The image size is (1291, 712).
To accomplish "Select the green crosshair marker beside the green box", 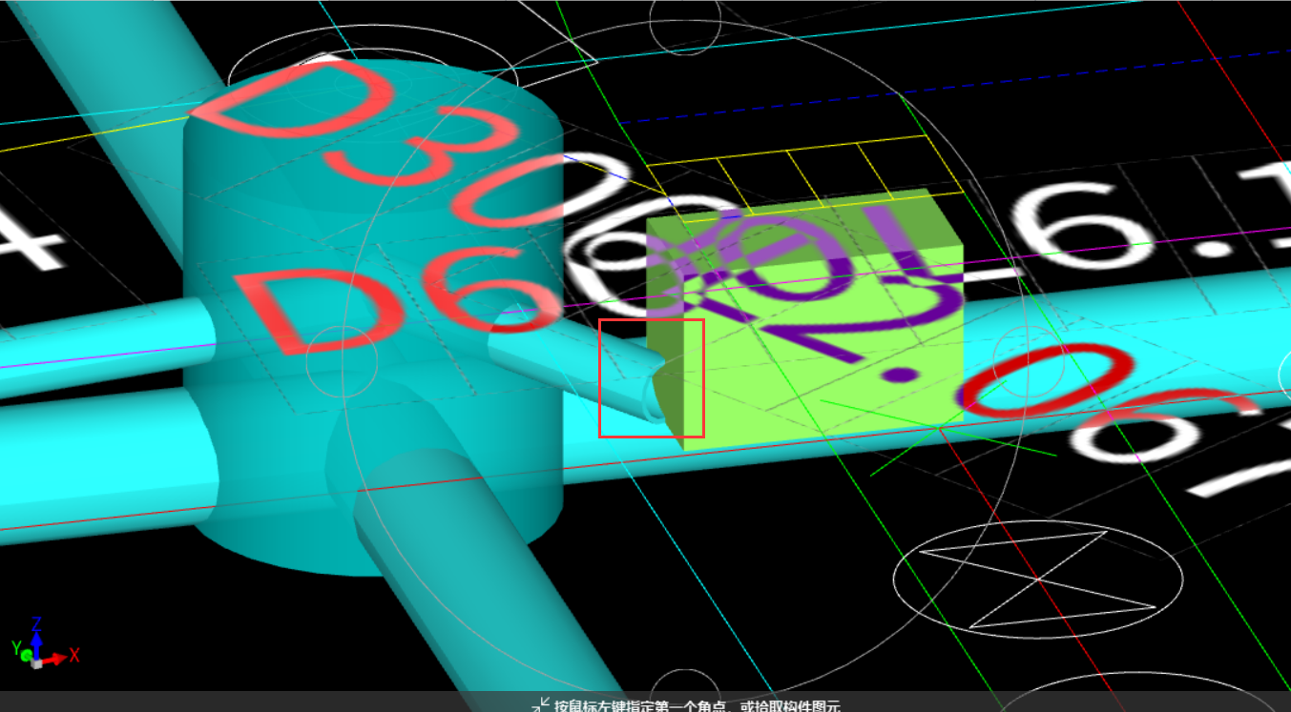I will click(x=940, y=429).
